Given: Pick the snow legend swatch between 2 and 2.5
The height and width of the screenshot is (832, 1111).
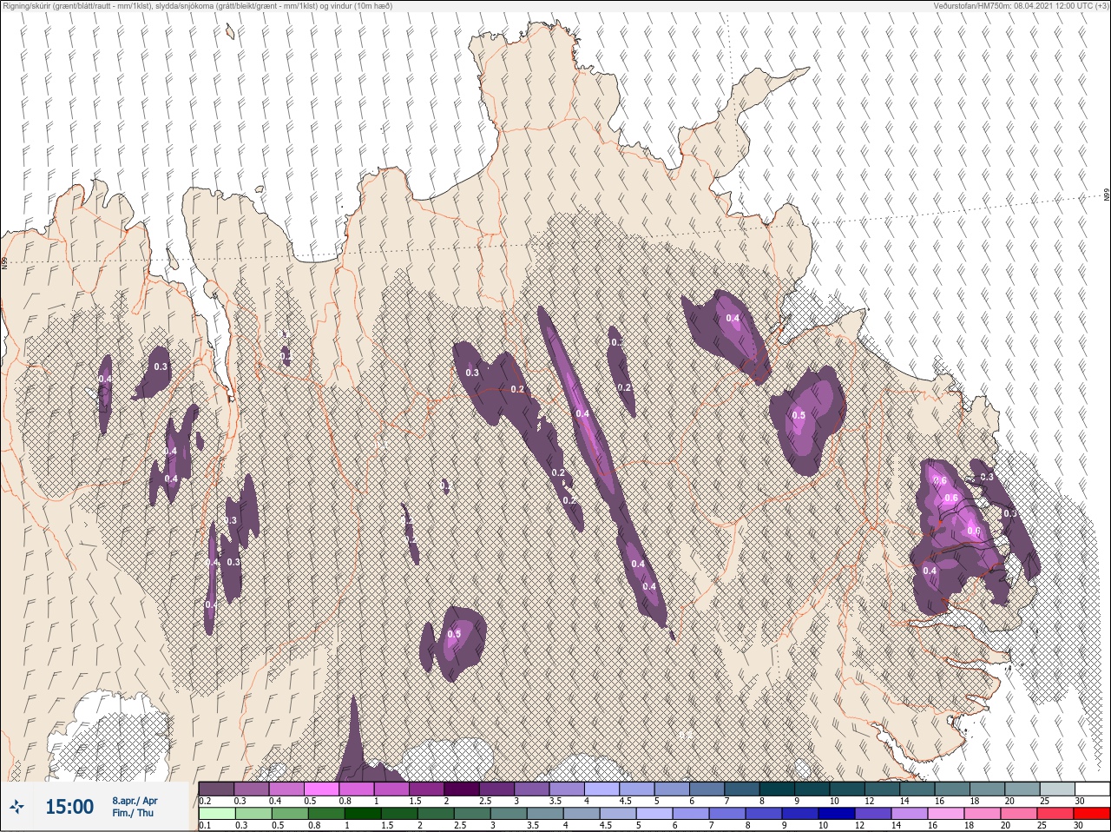Looking at the screenshot, I should point(462,789).
